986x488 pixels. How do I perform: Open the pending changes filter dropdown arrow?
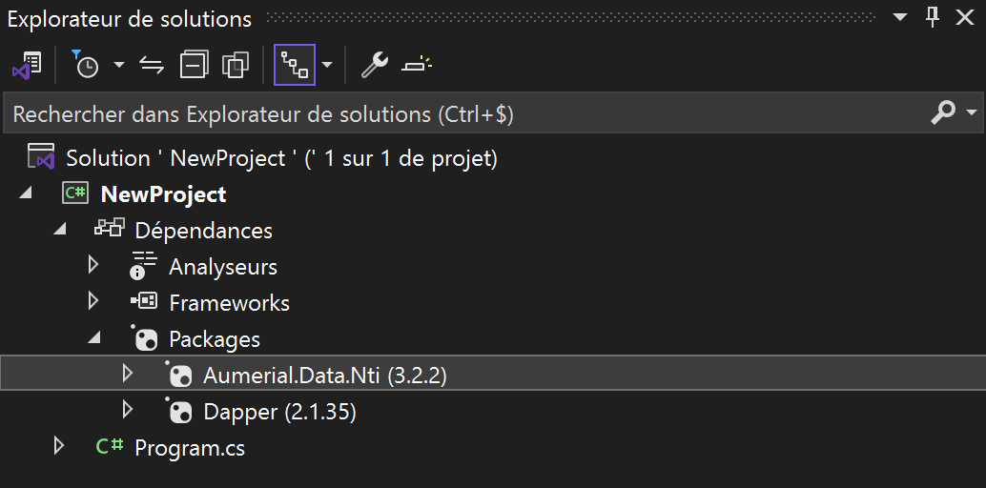pyautogui.click(x=119, y=65)
